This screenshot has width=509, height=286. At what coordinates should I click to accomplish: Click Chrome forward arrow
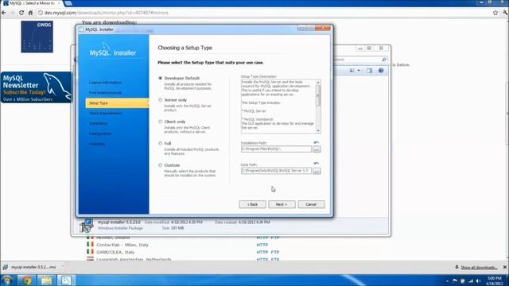[13, 13]
